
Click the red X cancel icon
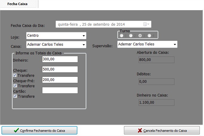click(140, 131)
